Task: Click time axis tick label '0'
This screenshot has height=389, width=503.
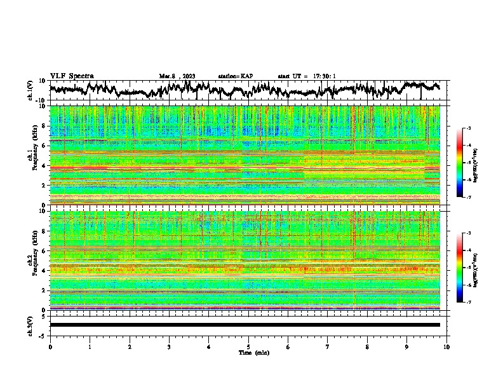Action: (x=50, y=347)
